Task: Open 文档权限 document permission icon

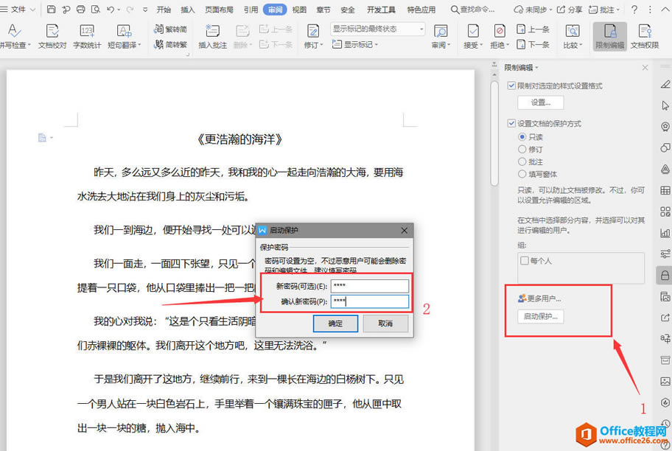Action: (645, 36)
